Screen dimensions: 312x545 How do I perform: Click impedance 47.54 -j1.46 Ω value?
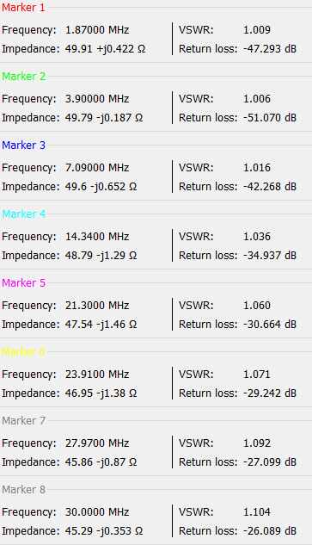(101, 325)
